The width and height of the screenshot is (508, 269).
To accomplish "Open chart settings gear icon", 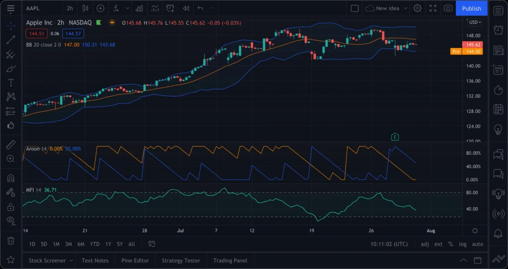I will click(x=417, y=8).
